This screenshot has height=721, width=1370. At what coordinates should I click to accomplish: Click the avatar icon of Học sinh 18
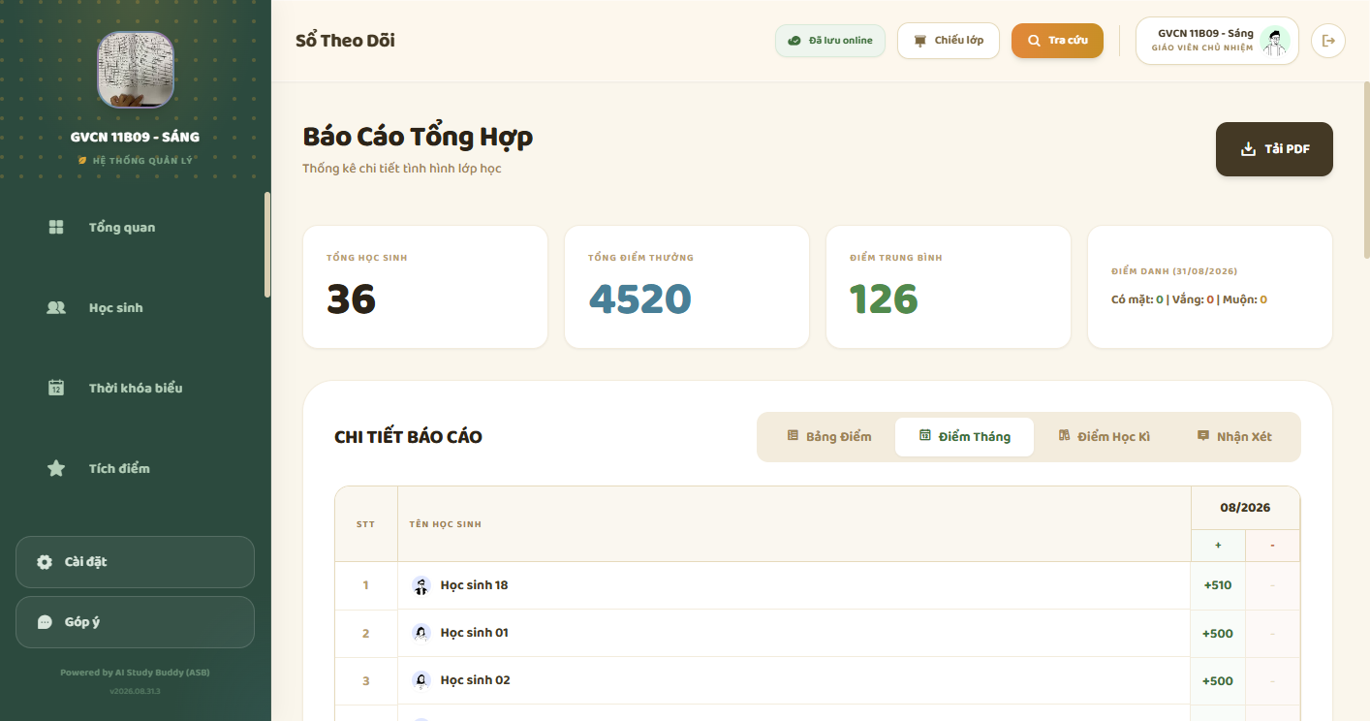(421, 585)
